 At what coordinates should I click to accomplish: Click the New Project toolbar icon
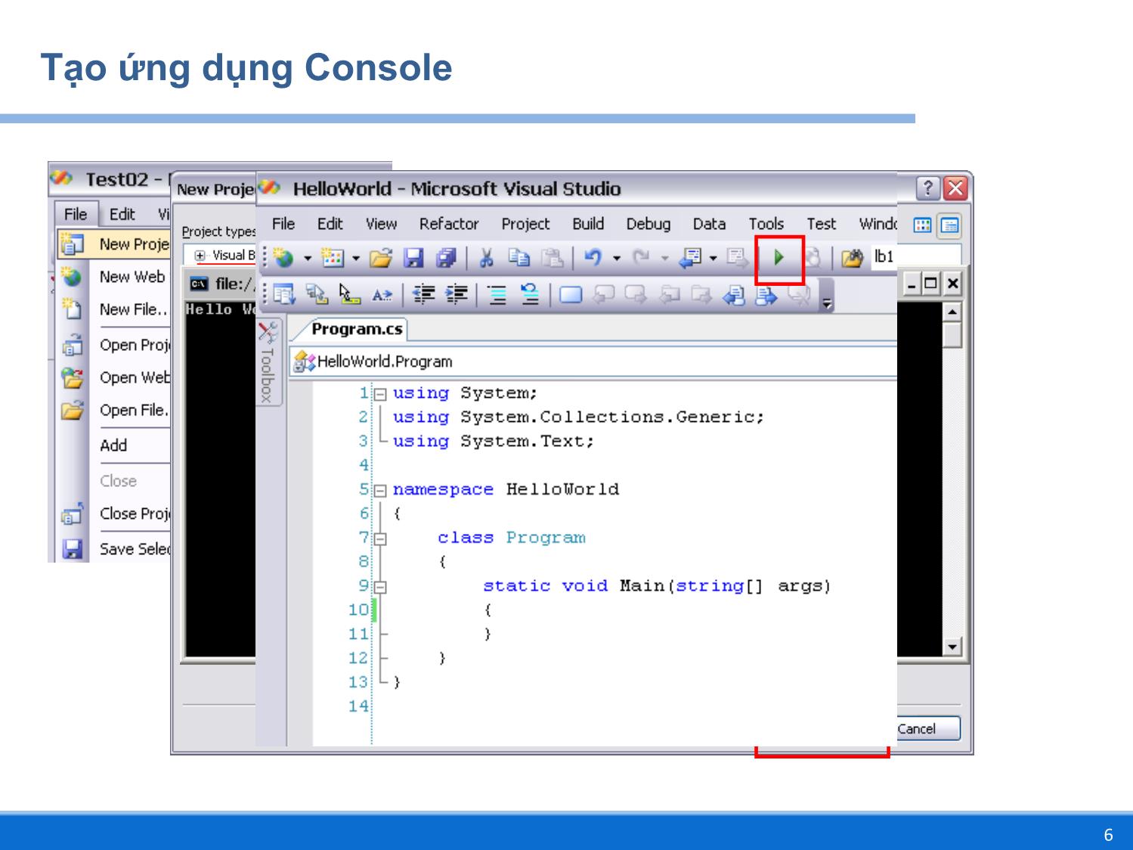pos(284,259)
